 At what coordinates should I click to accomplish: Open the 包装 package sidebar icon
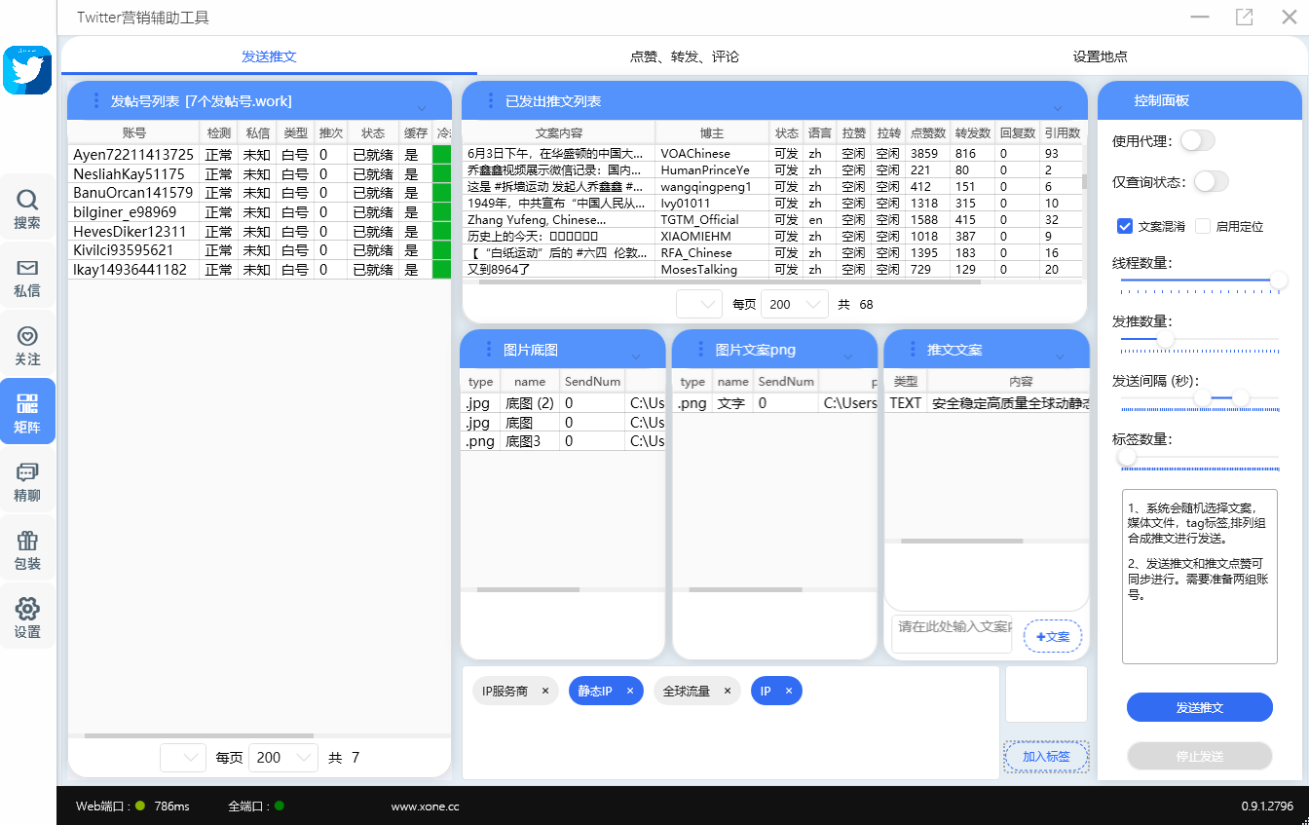click(x=27, y=548)
